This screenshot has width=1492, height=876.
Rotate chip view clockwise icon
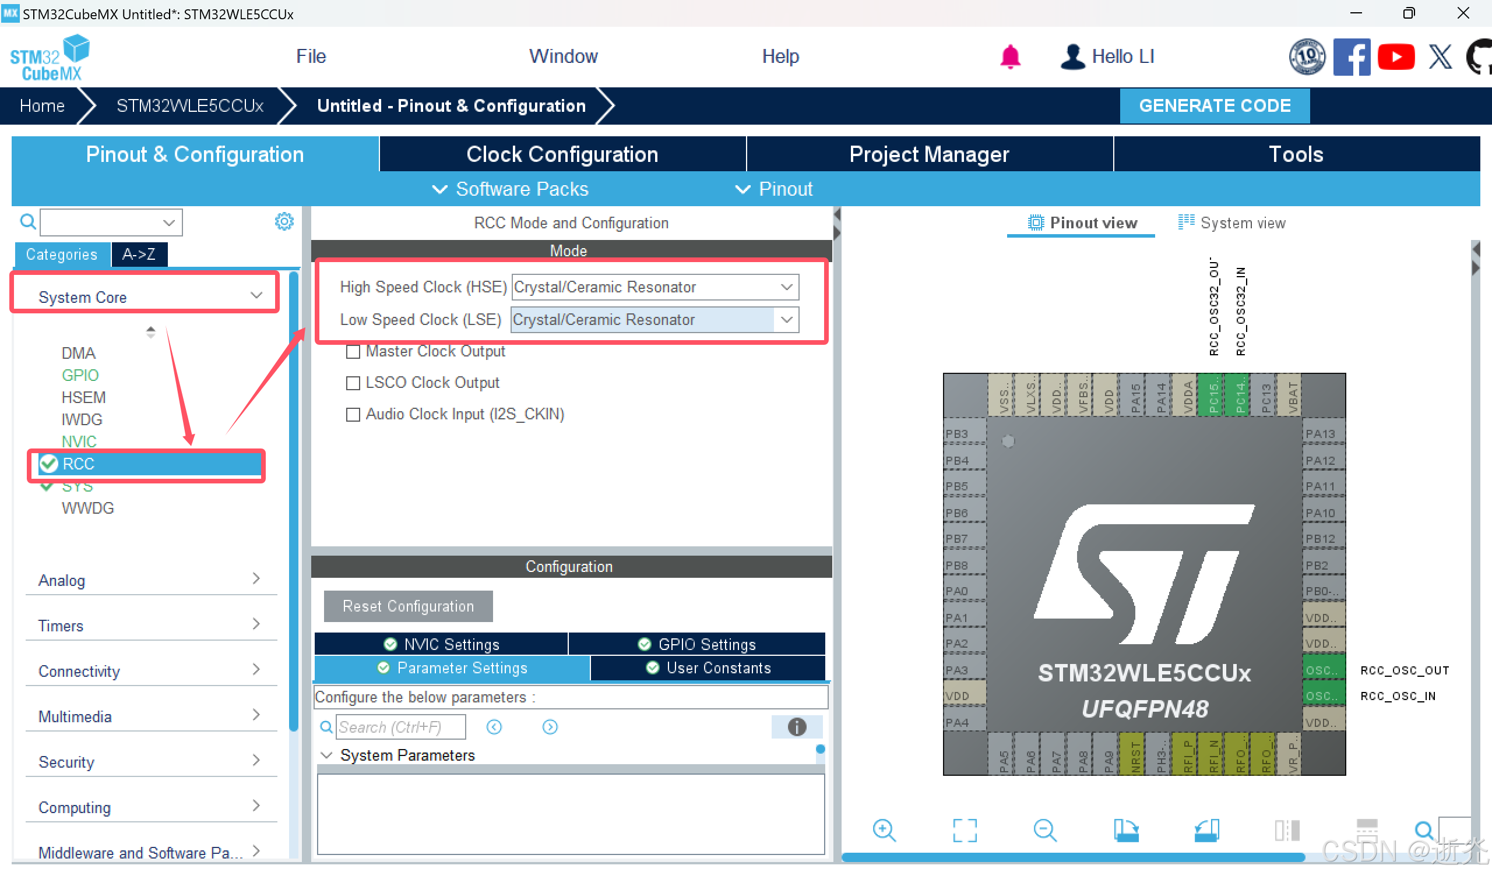pyautogui.click(x=1125, y=831)
